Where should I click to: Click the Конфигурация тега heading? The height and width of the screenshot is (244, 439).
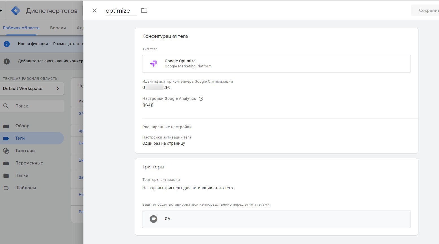(165, 36)
